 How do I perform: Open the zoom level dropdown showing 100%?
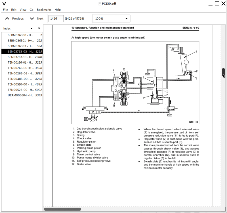pos(111,18)
